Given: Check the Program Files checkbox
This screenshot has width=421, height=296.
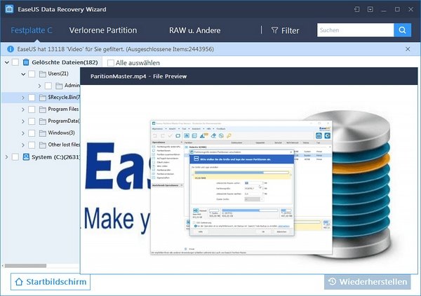Looking at the screenshot, I should pyautogui.click(x=32, y=109).
